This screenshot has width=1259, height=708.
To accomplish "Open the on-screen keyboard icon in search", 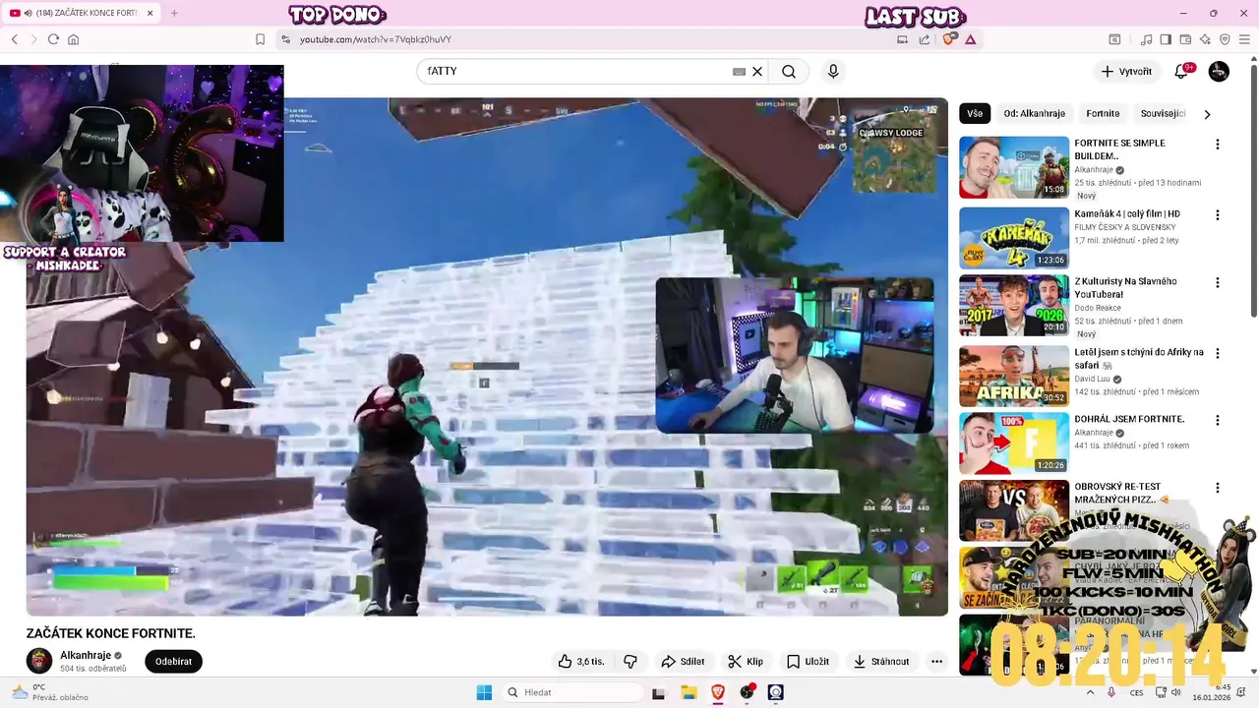I will (x=739, y=71).
